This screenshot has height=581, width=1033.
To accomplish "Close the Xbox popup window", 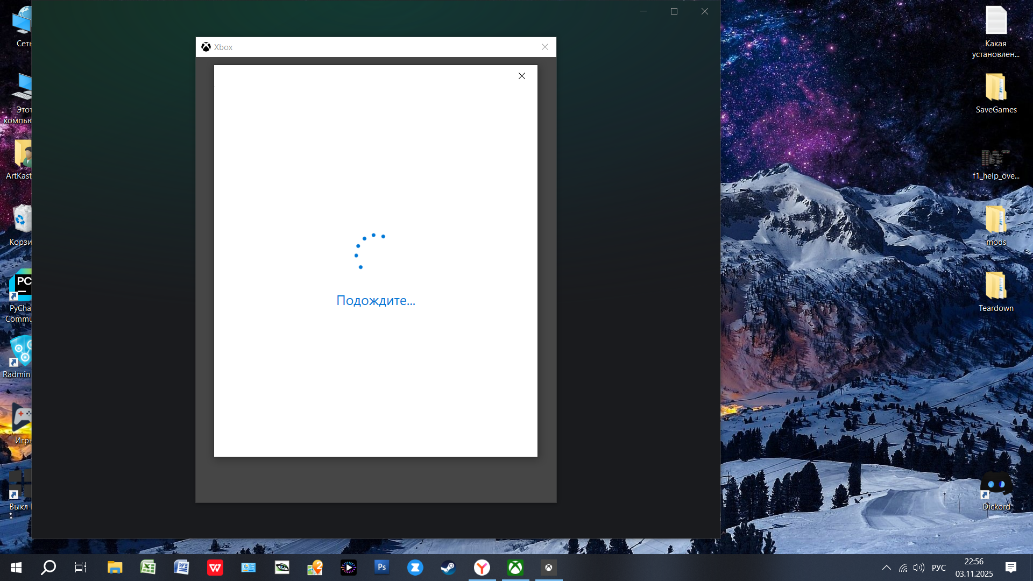I will 544,47.
